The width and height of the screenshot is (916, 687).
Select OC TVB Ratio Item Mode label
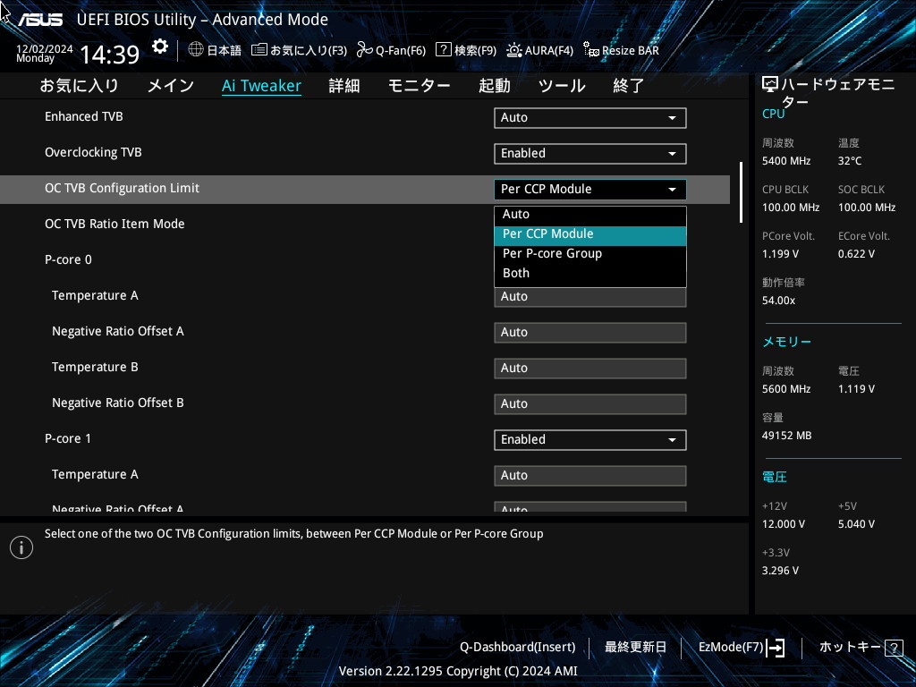coord(114,224)
